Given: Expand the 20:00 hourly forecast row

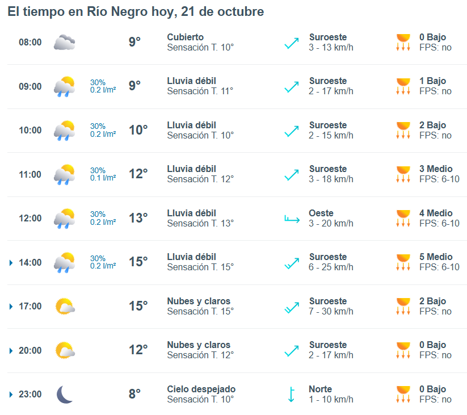Looking at the screenshot, I should point(11,351).
